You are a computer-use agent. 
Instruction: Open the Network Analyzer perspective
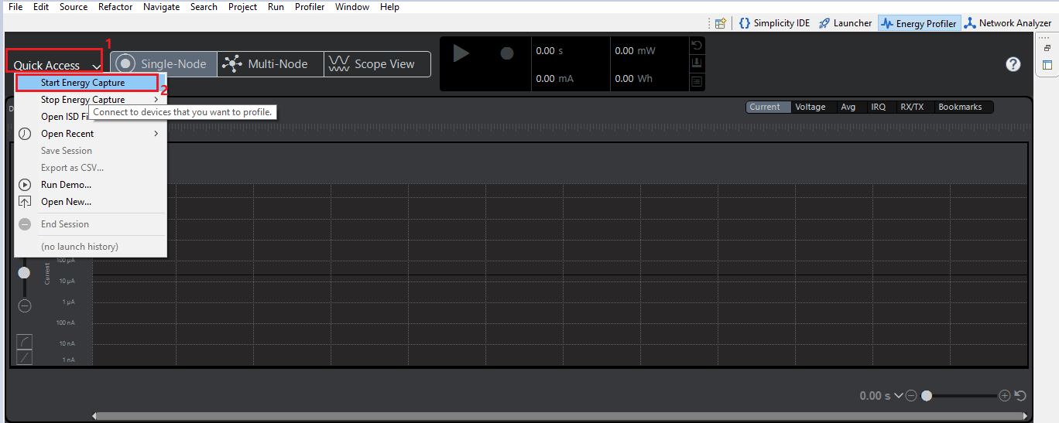pos(1007,23)
